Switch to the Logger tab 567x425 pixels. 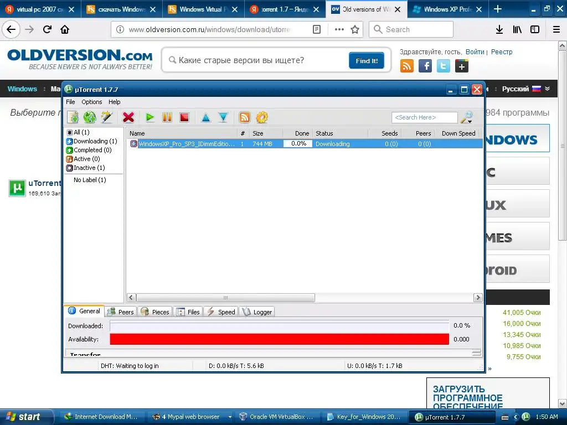257,312
